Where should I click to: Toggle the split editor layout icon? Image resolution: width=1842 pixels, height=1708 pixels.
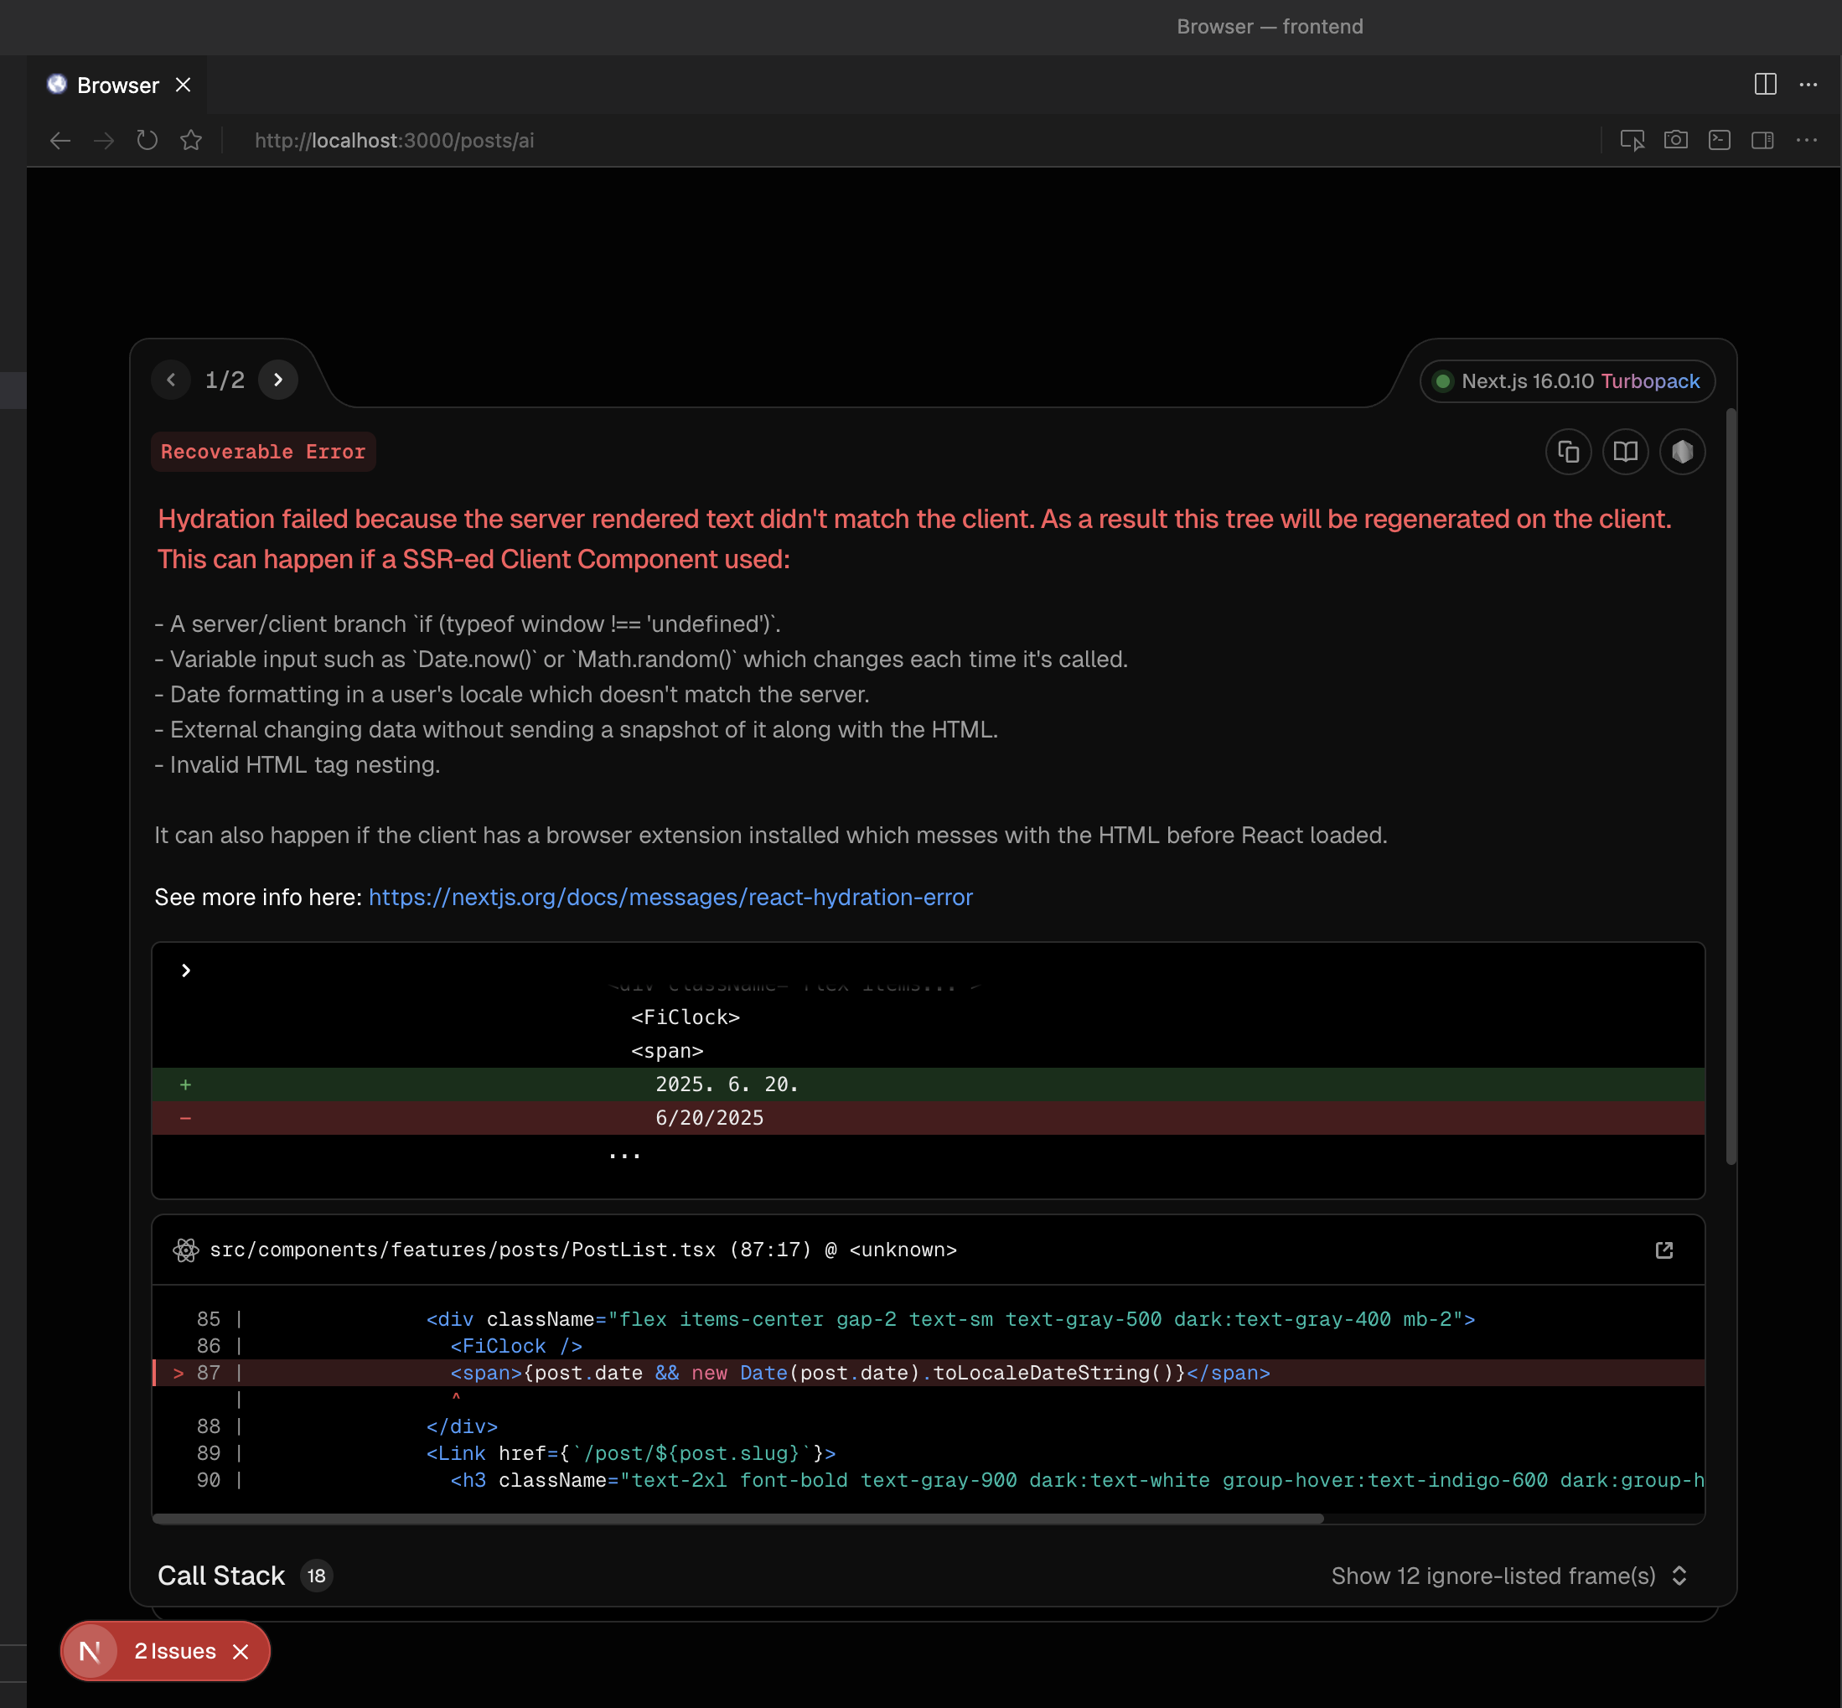tap(1764, 84)
